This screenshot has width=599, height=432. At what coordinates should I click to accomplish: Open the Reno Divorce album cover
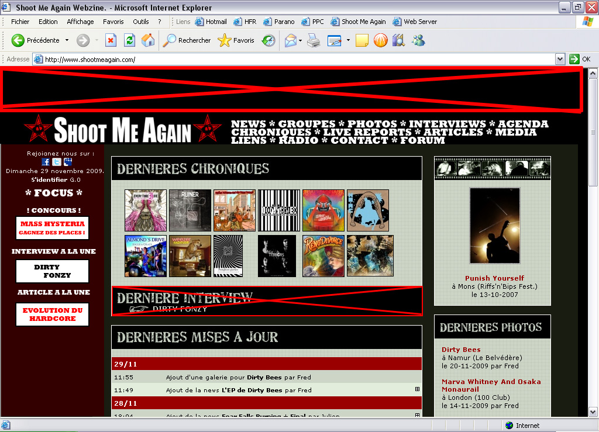(323, 255)
